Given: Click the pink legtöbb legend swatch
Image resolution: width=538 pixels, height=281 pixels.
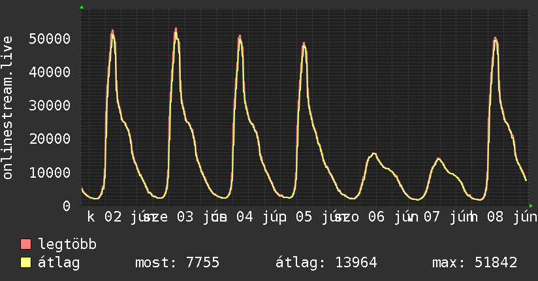Looking at the screenshot, I should point(25,244).
